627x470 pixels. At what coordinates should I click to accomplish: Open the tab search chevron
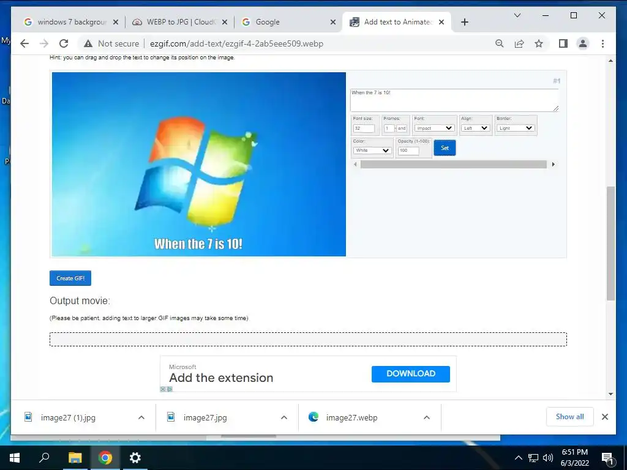tap(517, 15)
